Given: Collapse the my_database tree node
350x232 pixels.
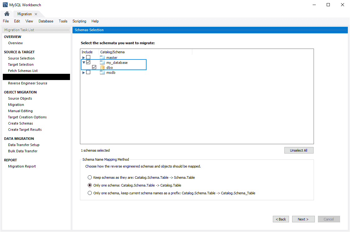Looking at the screenshot, I should pyautogui.click(x=83, y=63).
